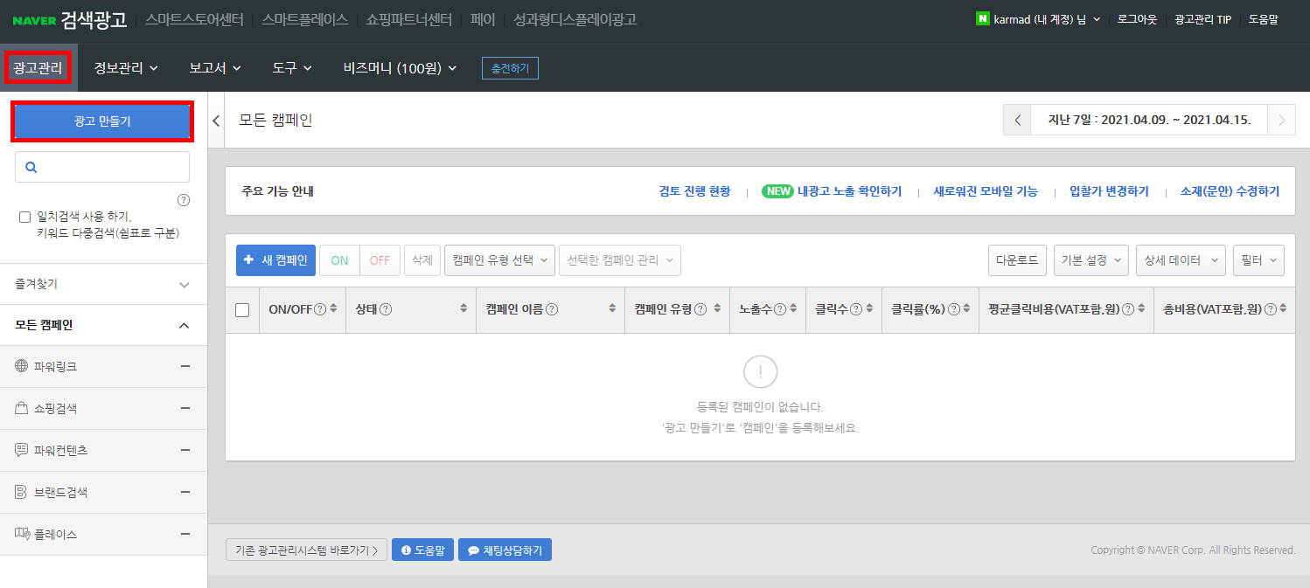Open the 비즈머니 (100원) dropdown
This screenshot has height=588, width=1310.
tap(400, 68)
